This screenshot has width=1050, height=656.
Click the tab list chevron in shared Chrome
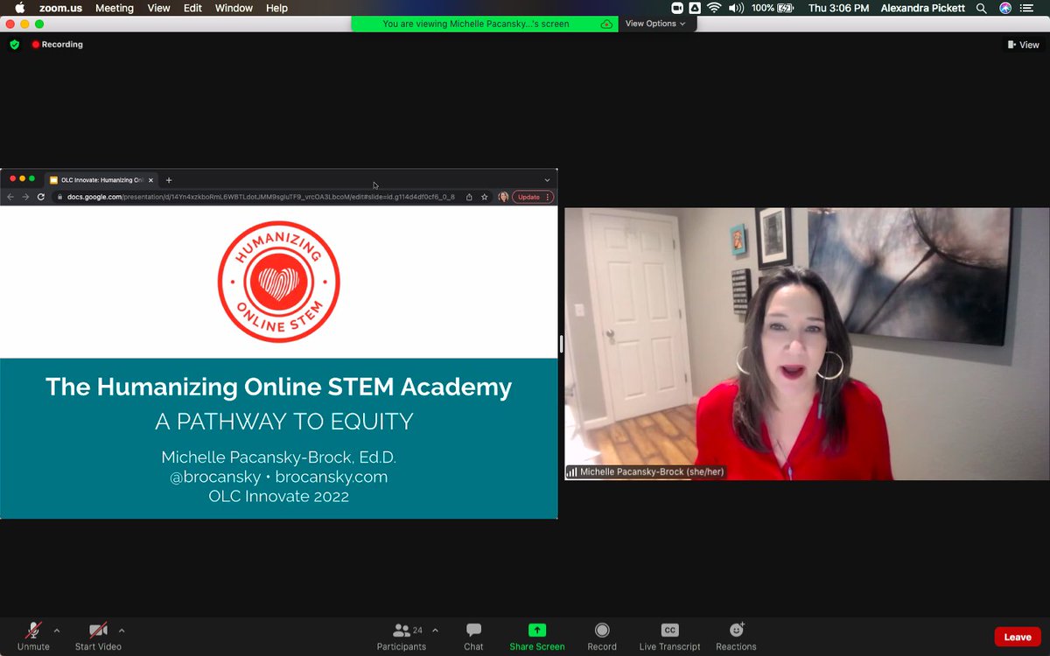[547, 180]
